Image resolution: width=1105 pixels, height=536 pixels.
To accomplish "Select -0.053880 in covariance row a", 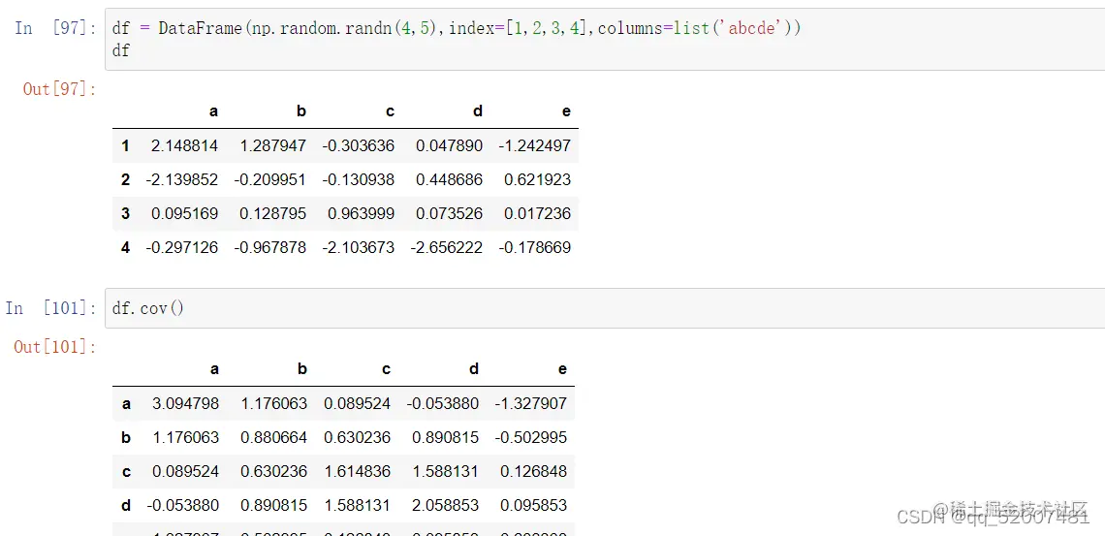I will coord(443,403).
